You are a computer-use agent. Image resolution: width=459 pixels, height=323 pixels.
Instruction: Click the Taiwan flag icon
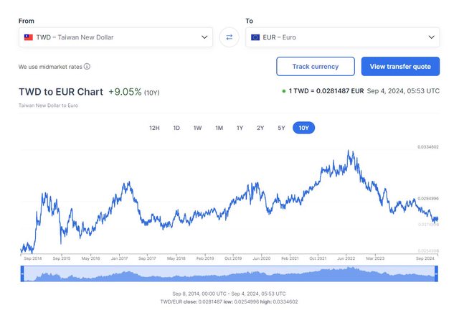click(29, 37)
